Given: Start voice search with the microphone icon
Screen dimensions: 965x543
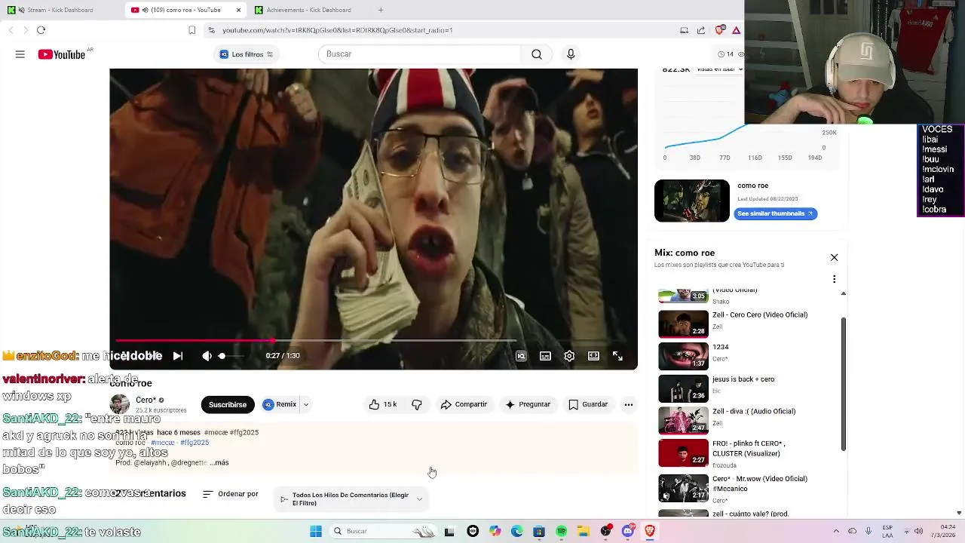Looking at the screenshot, I should point(571,54).
